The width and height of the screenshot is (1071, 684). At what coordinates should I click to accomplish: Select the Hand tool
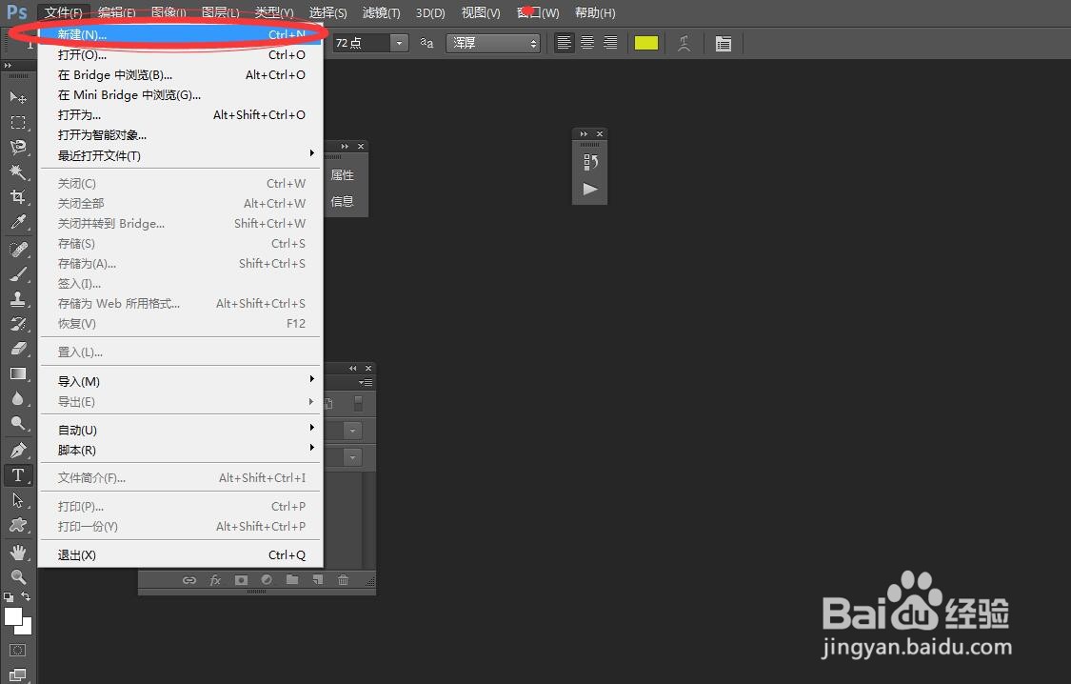point(18,553)
